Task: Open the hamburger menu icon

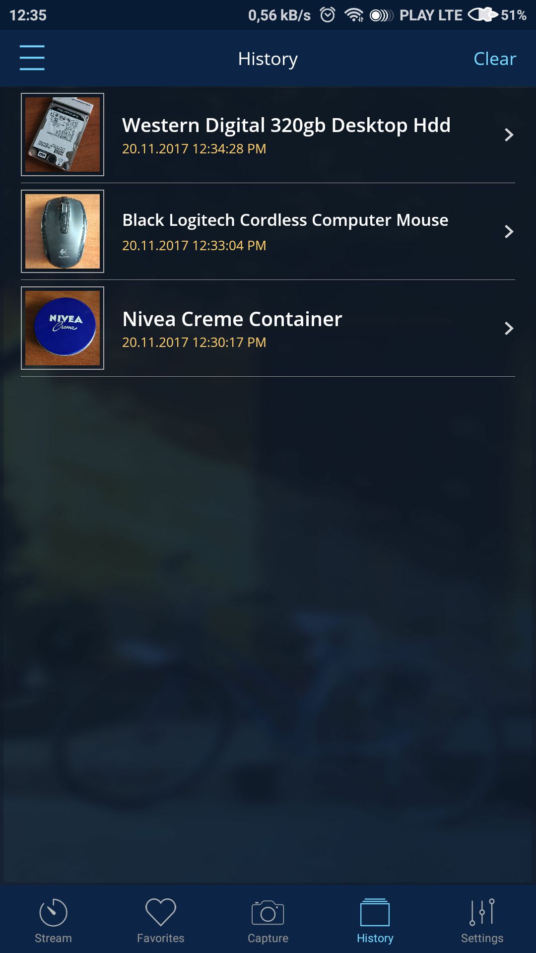Action: coord(32,58)
